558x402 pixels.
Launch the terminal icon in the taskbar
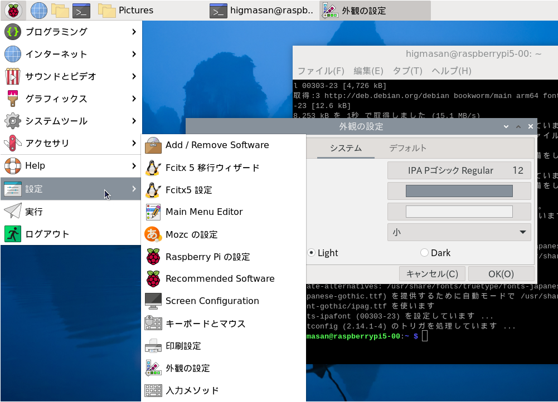click(x=81, y=10)
